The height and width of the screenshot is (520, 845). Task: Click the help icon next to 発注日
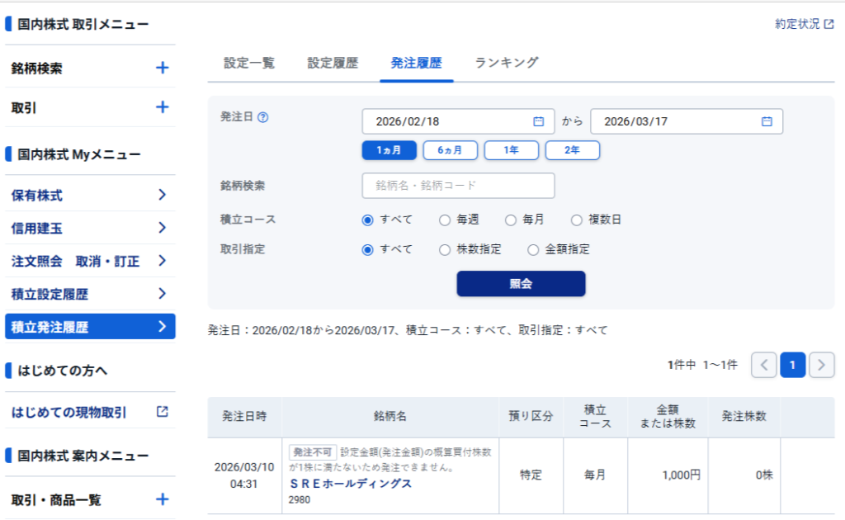click(x=263, y=117)
